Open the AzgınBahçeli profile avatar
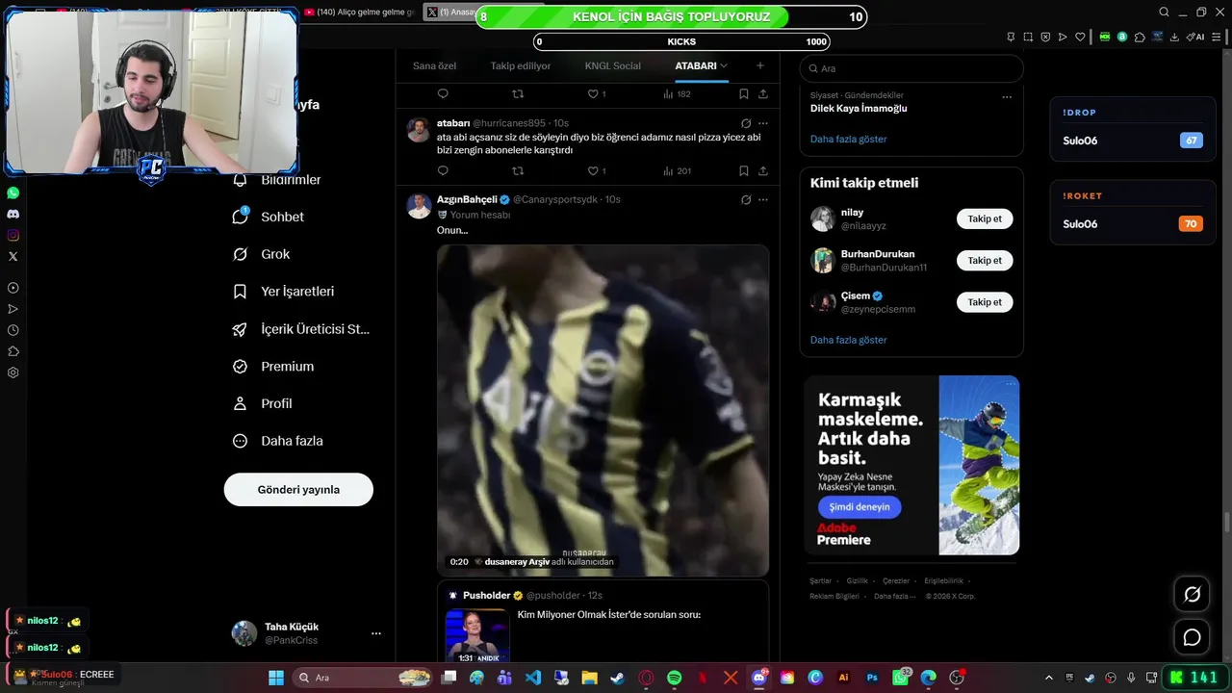This screenshot has width=1232, height=693. (x=419, y=206)
